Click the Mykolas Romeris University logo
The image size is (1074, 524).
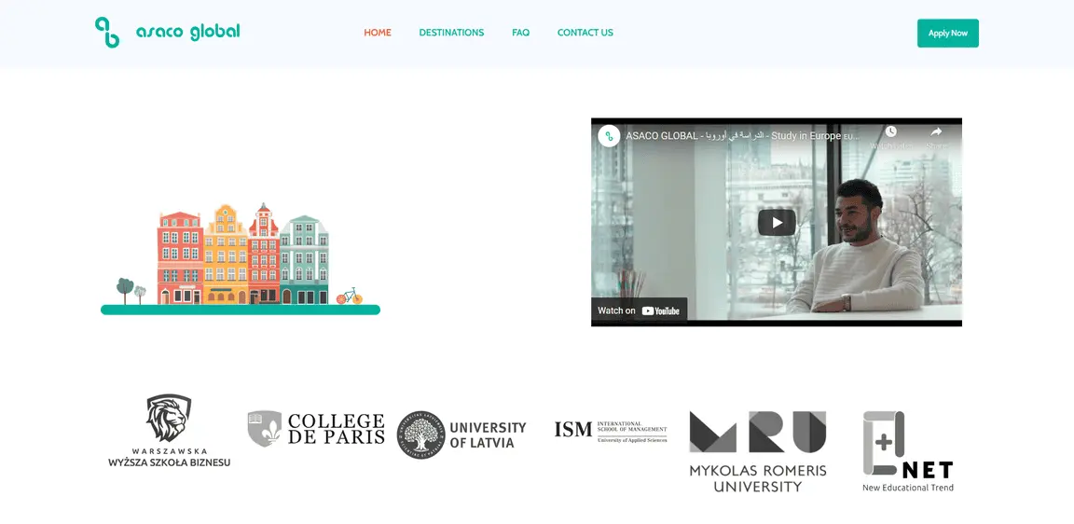(x=757, y=451)
